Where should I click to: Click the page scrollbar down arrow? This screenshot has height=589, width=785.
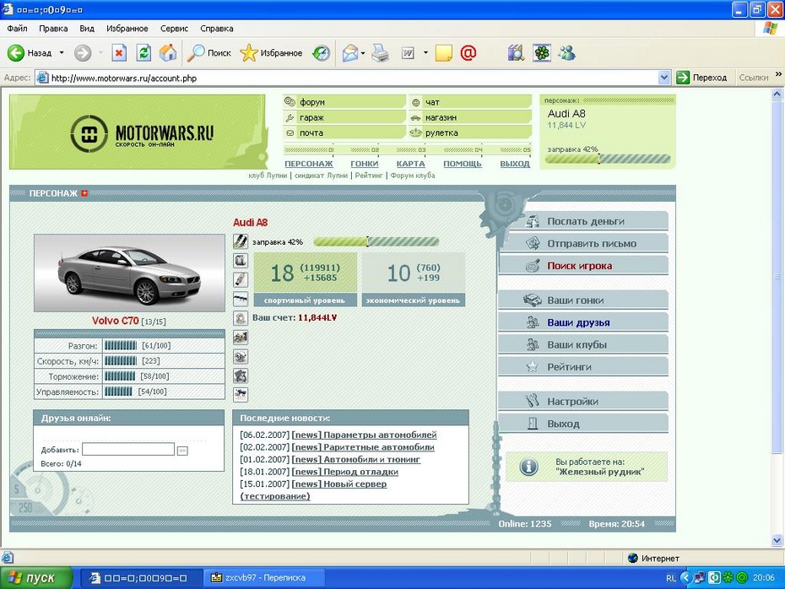coord(777,540)
